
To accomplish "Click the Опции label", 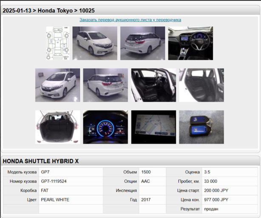I will 130,181.
